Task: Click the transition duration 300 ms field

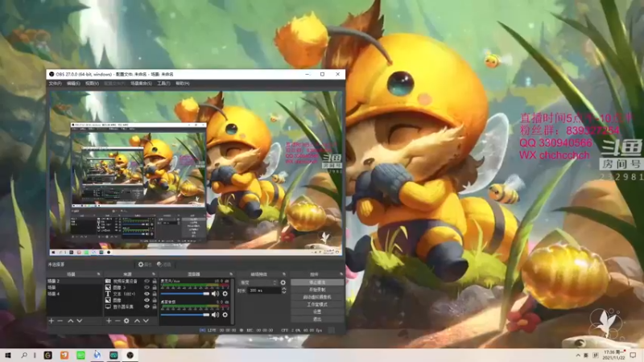Action: point(264,290)
